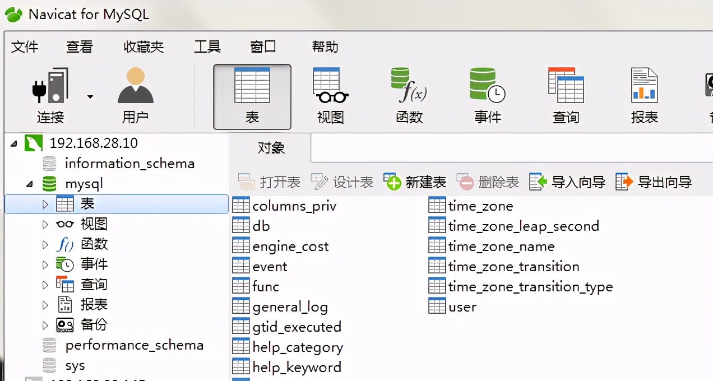Screen dimensions: 713x381
Task: Select the Event toolbar icon with clock
Action: 488,96
